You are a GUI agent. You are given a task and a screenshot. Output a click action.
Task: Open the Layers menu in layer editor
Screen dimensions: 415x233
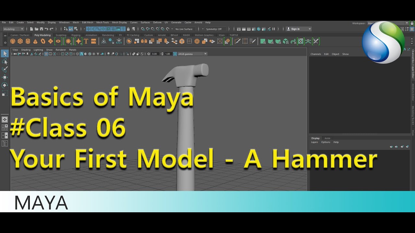[x=314, y=142]
